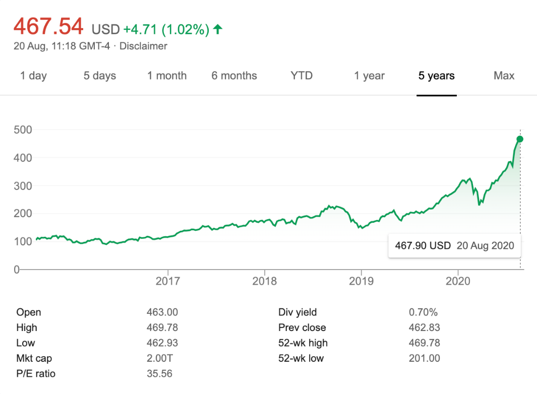Viewport: 537px width, 394px height.
Task: Click the 2017 label on the axis
Action: click(x=168, y=281)
